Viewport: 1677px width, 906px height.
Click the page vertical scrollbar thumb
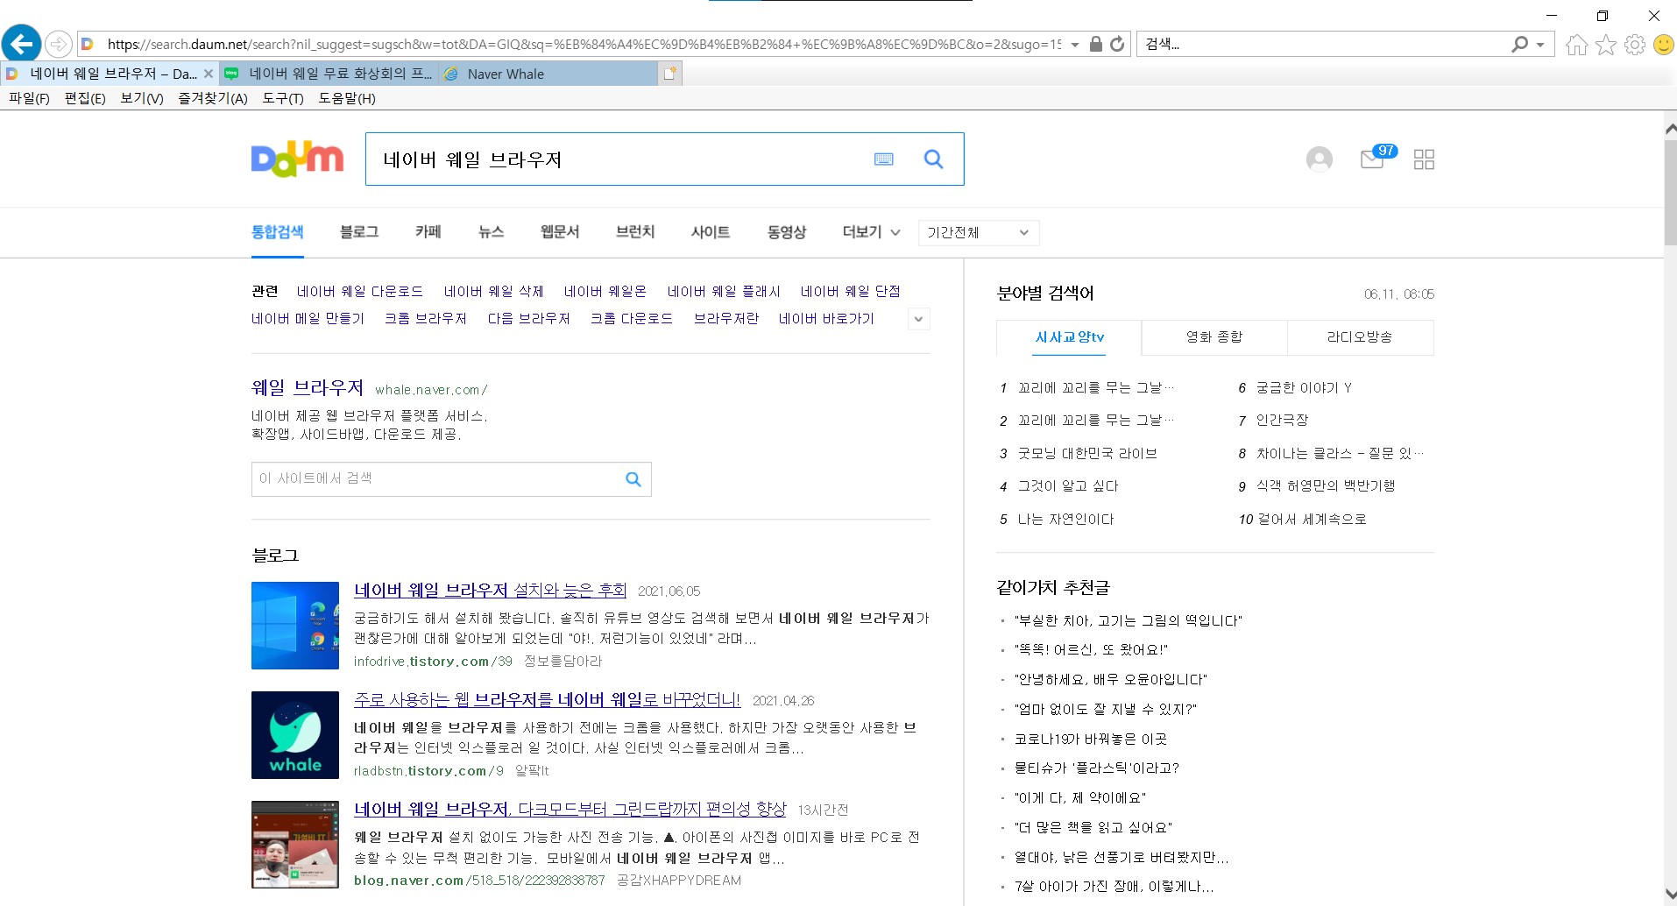point(1670,193)
